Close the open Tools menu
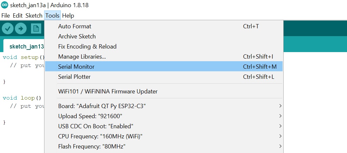347x153 pixels. point(52,15)
